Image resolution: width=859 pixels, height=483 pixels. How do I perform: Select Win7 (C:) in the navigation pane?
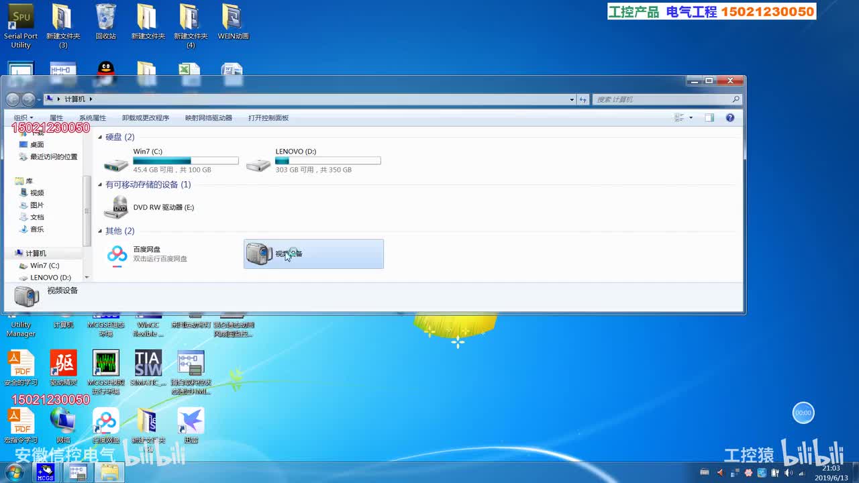[39, 266]
